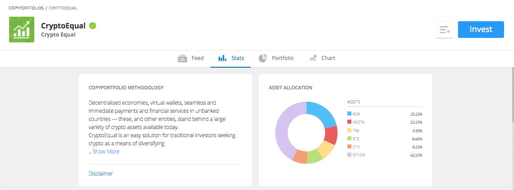Screen dimensions: 514x190
Task: Click the TRX yellow legend swatch
Action: 349,130
